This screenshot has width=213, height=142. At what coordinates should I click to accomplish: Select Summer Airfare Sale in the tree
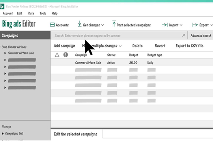click(x=21, y=53)
